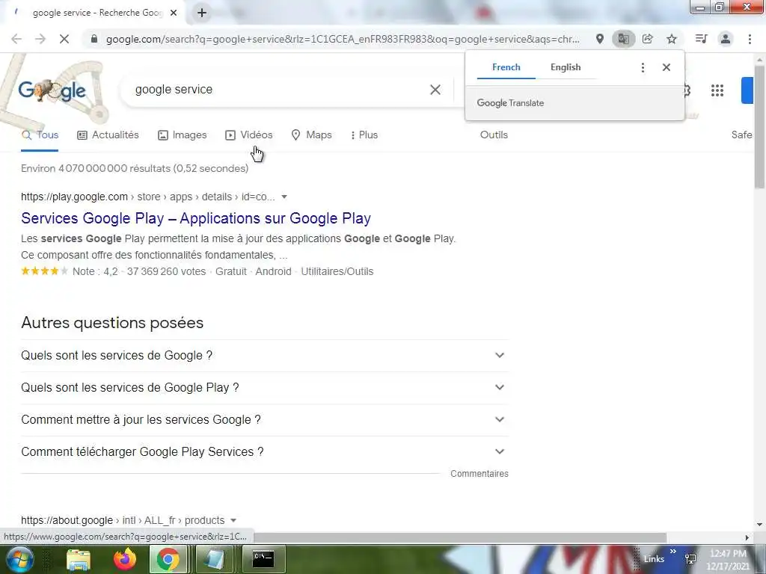Expand 'Quels sont les services de Google Play ?'
The width and height of the screenshot is (766, 574).
click(x=265, y=388)
